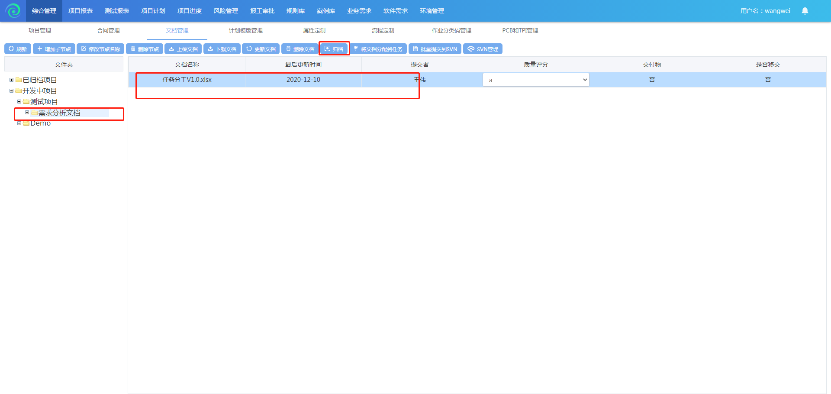The height and width of the screenshot is (394, 831).
Task: Select the 任务分工V1.0.xlsx document row
Action: click(x=187, y=80)
